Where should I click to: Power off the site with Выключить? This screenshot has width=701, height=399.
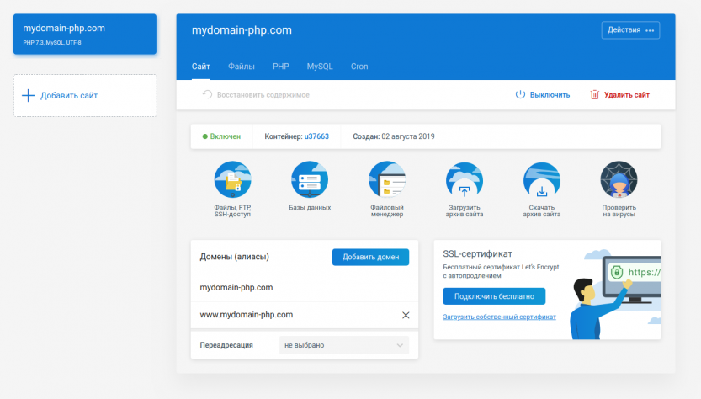point(543,95)
